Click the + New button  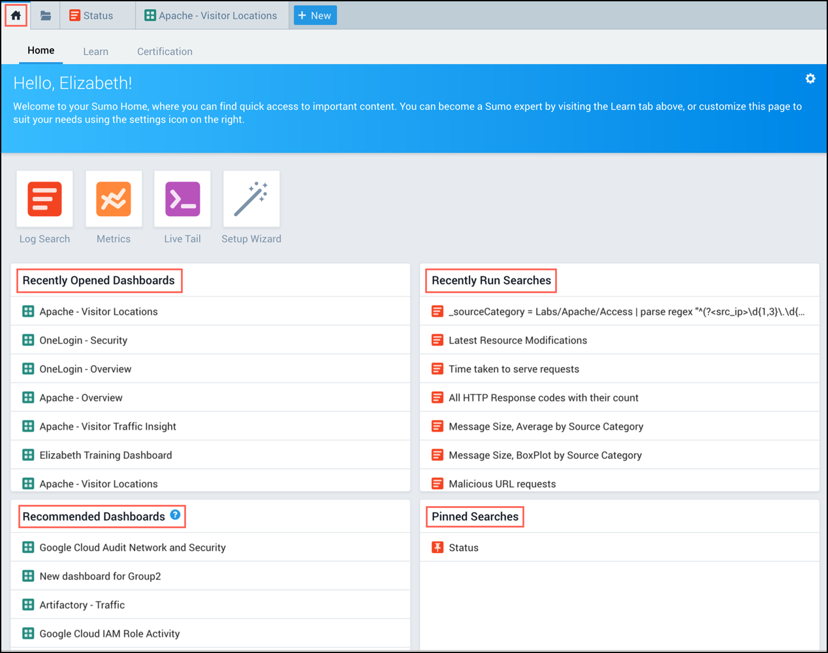[315, 16]
